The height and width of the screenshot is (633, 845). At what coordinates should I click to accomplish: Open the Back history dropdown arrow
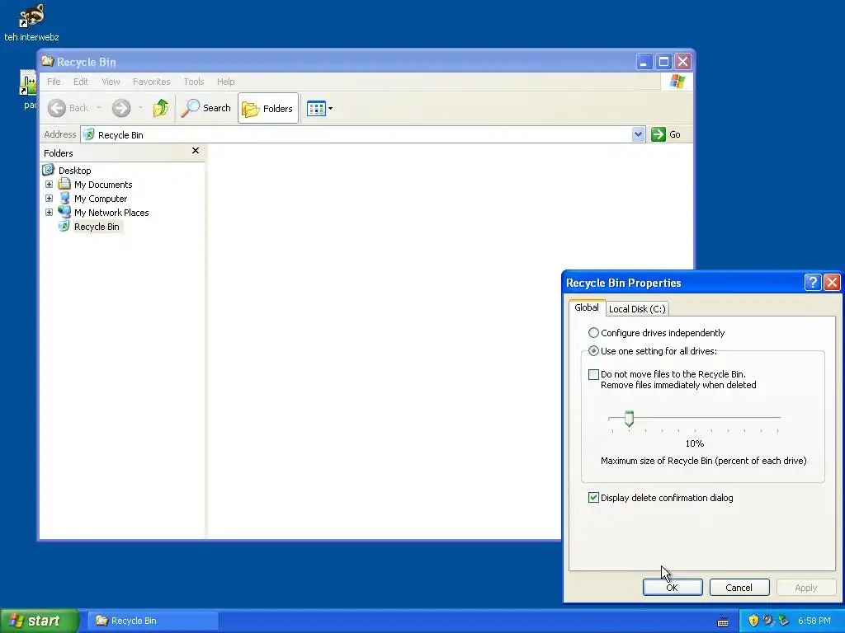(x=99, y=108)
